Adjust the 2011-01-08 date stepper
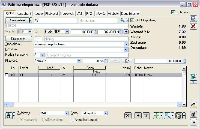200x129 pixels. click(184, 61)
